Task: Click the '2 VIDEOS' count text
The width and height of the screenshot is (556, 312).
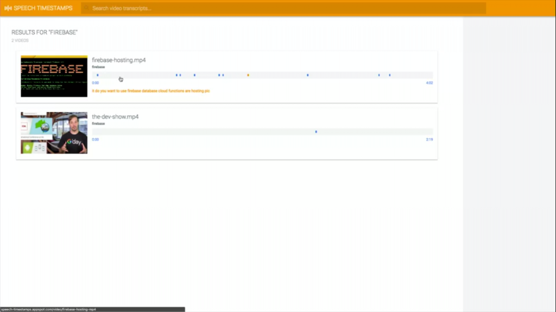Action: [20, 40]
